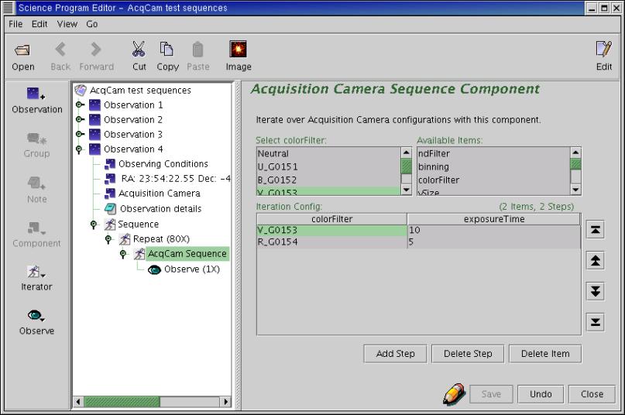Select binning in Available Items
Screen dimensions: 625x415
tap(493, 166)
